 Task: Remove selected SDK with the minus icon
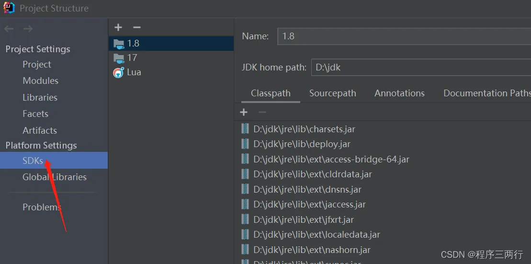(136, 27)
